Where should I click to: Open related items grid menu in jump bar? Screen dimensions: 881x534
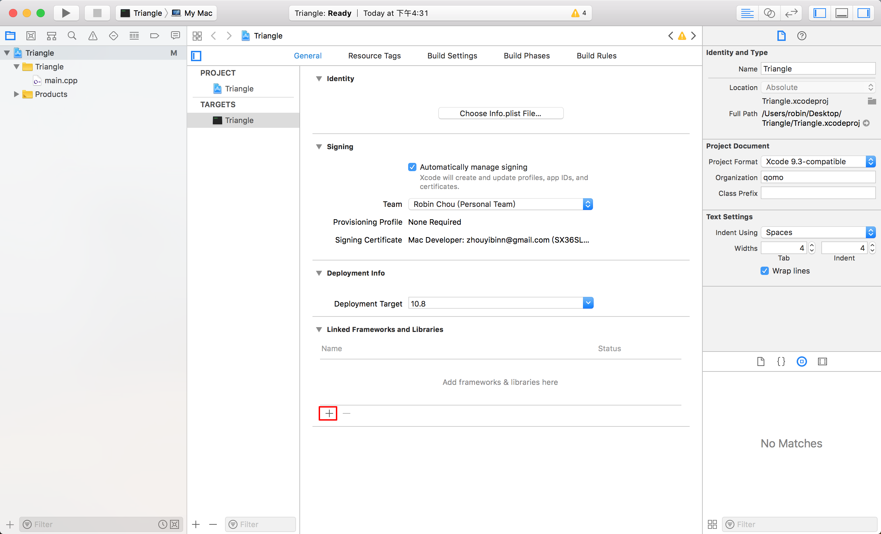tap(197, 36)
